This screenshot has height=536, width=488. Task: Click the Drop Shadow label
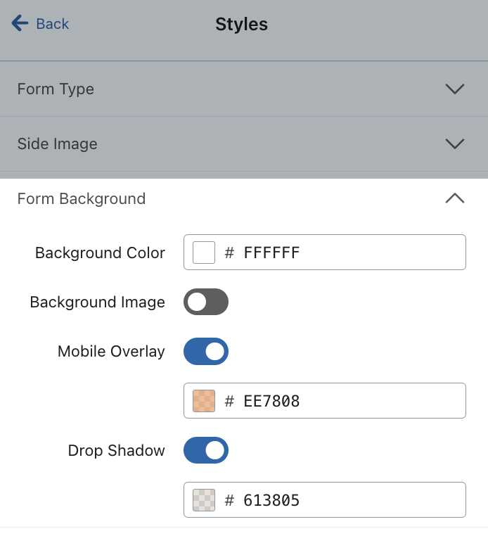[x=117, y=450]
